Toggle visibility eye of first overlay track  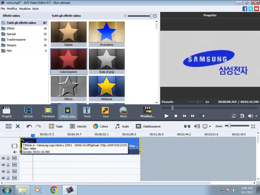click(x=3, y=158)
